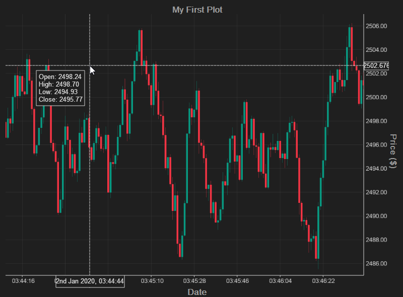Click the 03:44:16 time tick label
Image resolution: width=403 pixels, height=297 pixels.
click(x=24, y=281)
